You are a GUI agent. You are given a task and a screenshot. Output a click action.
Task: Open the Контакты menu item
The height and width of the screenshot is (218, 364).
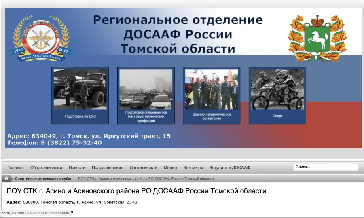point(193,167)
